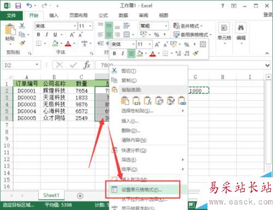Toggle ribbon Italic button

tap(47, 34)
